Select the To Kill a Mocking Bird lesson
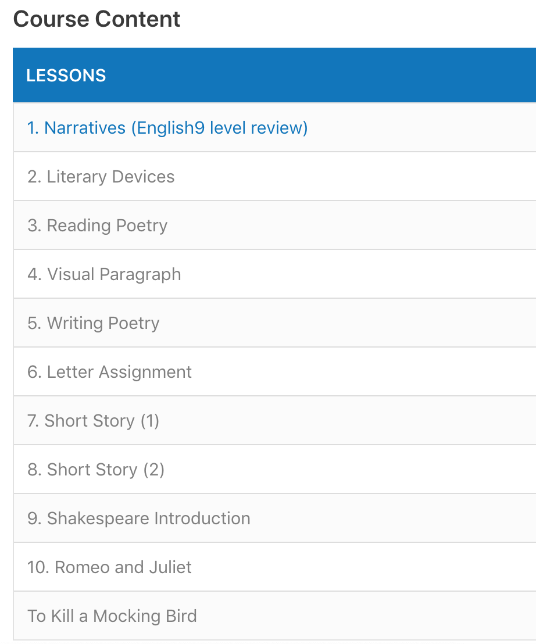Screen dimensions: 536x644 coord(112,616)
